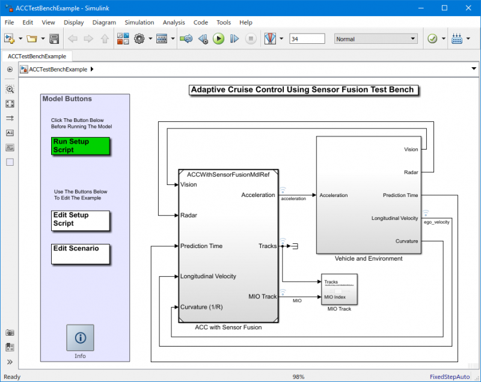Open the Library Browser icon
This screenshot has height=382, width=481.
point(123,39)
